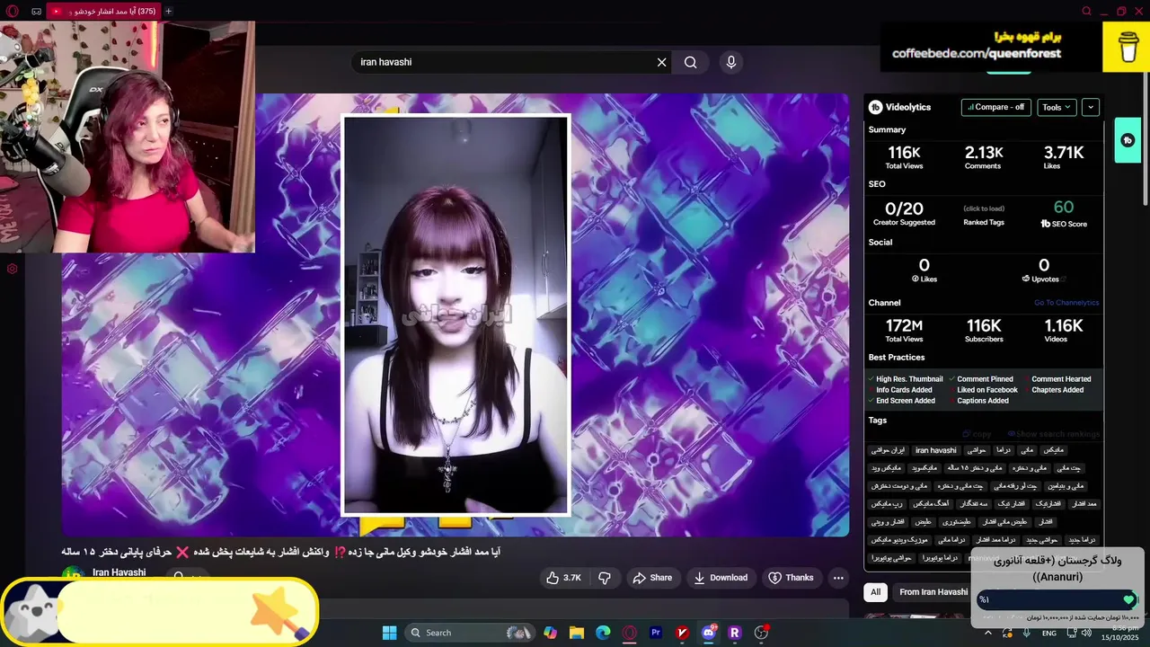This screenshot has height=647, width=1150.
Task: Follow the Go To Channelytics link
Action: [x=1066, y=303]
